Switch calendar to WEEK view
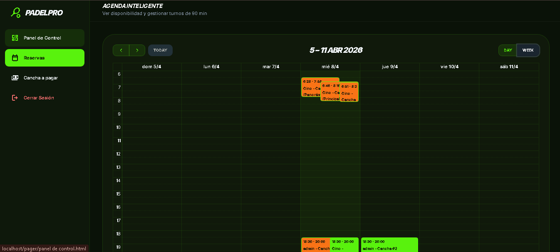The width and height of the screenshot is (560, 252). point(528,50)
